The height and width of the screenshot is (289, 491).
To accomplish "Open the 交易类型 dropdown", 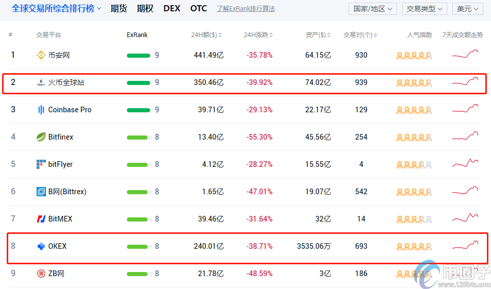I will tap(425, 9).
